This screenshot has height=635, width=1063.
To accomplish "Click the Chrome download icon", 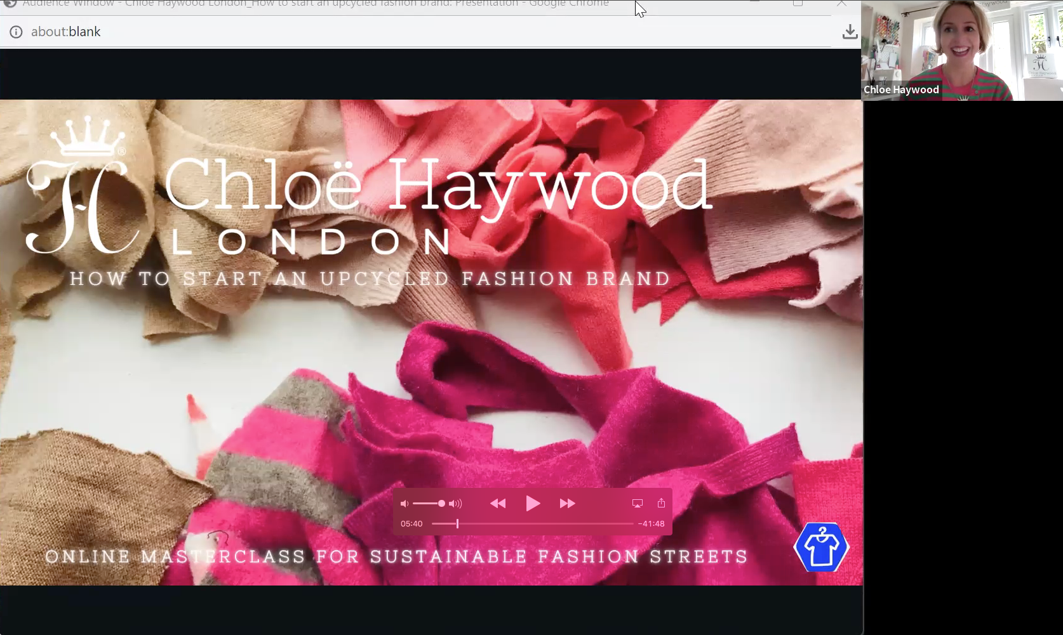I will click(850, 32).
